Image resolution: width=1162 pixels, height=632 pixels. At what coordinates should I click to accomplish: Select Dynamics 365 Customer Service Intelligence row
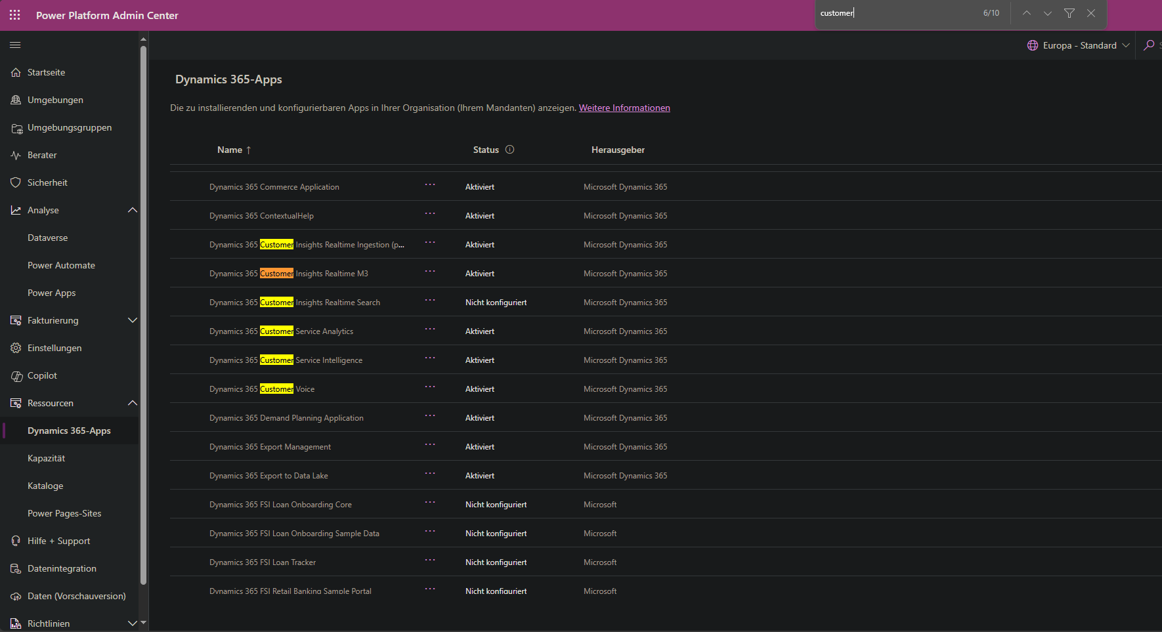click(x=666, y=360)
